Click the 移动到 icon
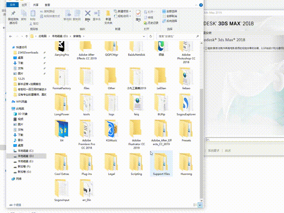The height and width of the screenshot is (213, 284). (67, 13)
